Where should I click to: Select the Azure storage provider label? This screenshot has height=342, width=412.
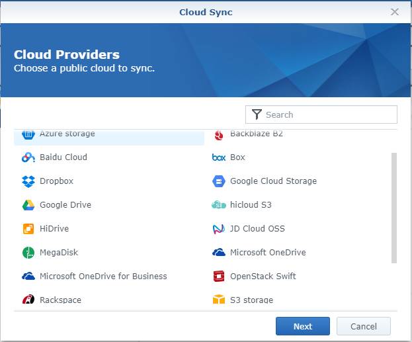click(x=67, y=134)
